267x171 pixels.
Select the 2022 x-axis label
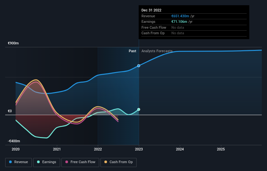coord(98,149)
